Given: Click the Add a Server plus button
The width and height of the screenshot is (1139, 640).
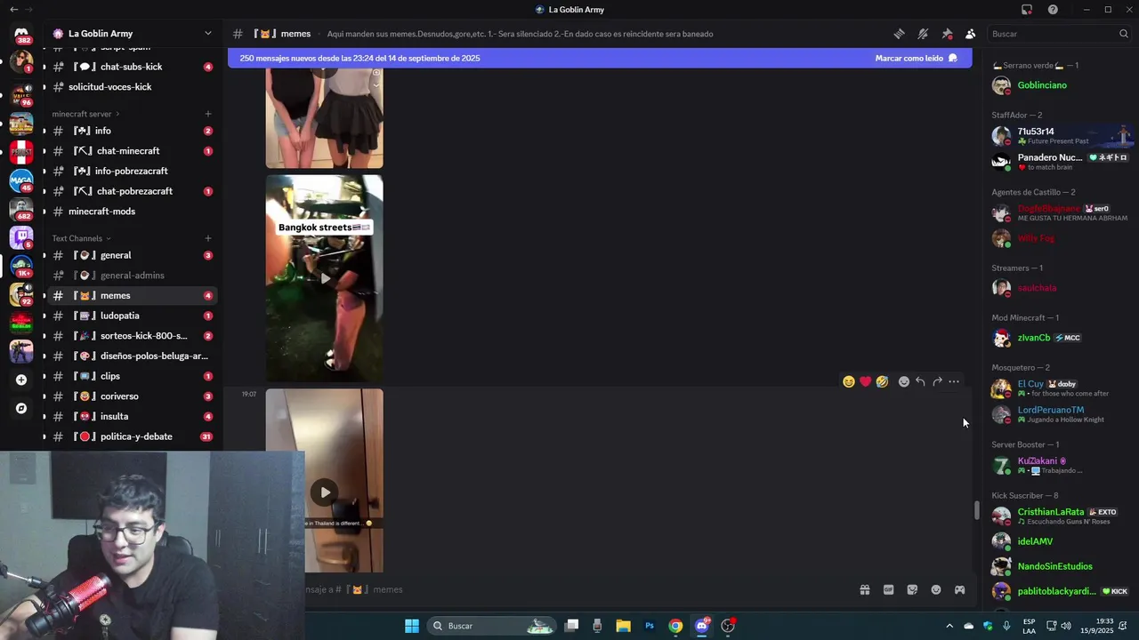Looking at the screenshot, I should coord(21,380).
